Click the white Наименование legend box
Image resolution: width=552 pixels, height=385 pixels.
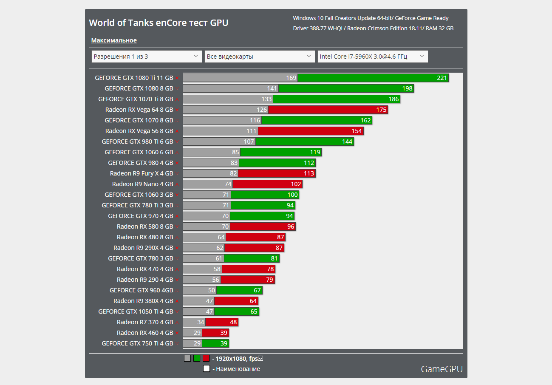[206, 369]
